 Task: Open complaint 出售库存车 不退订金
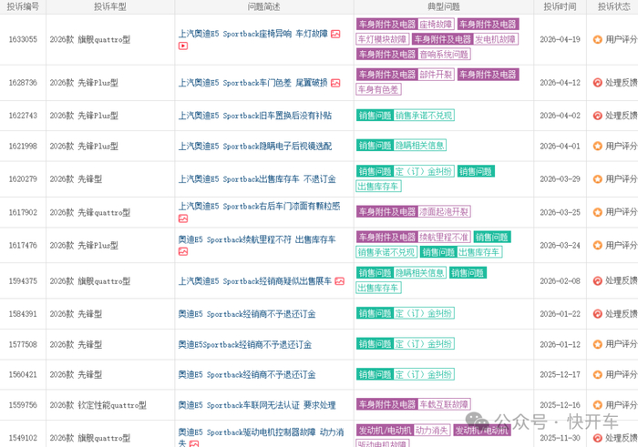[x=257, y=178]
